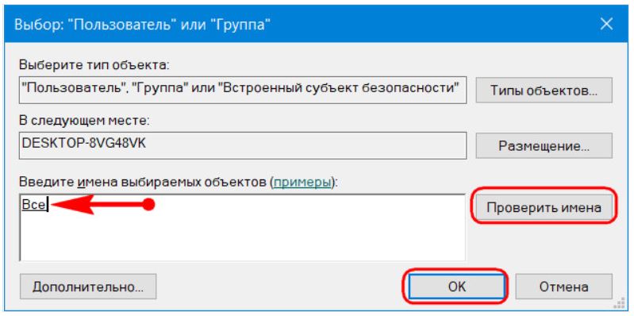Click the object type read-only field

[x=242, y=90]
